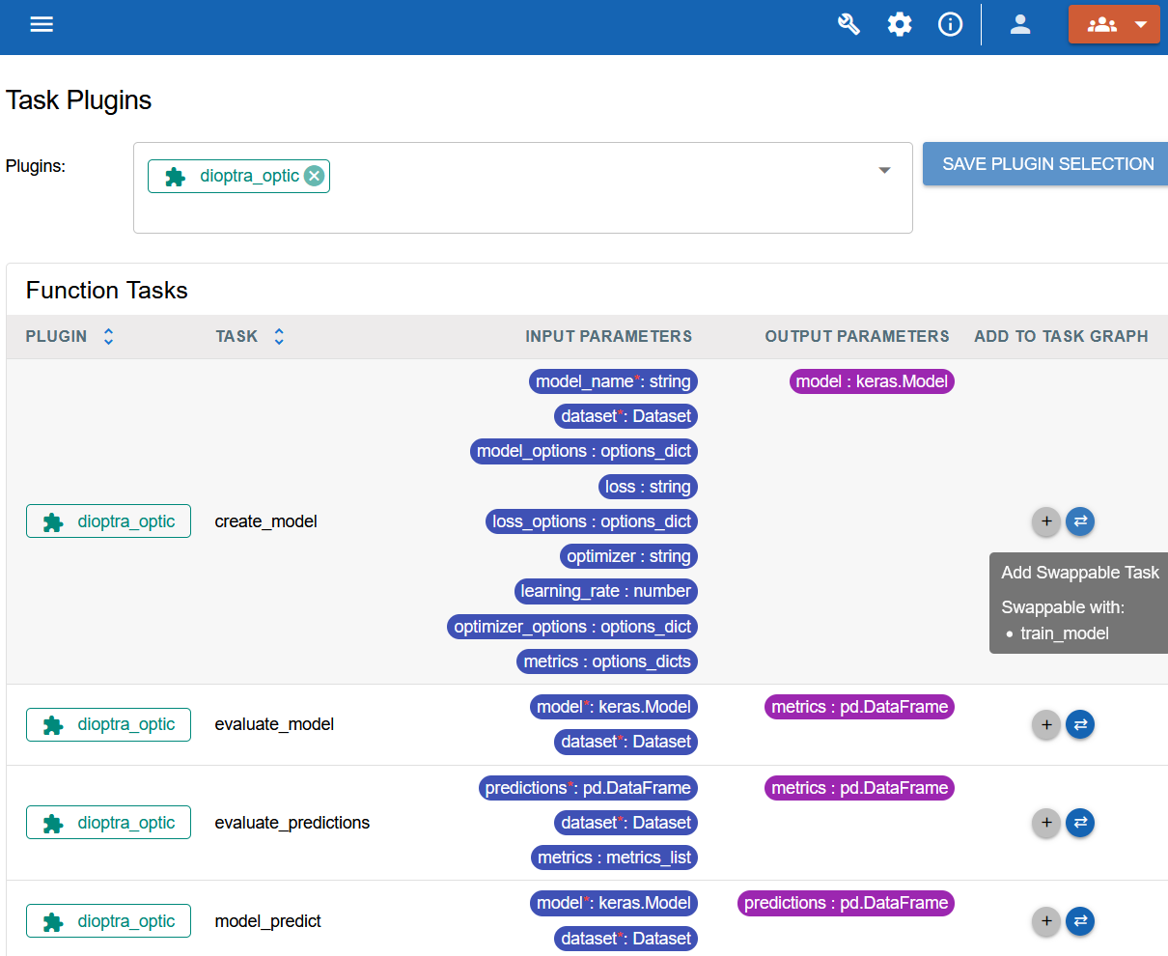Click optimizer_options : options_dict parameter chip

tap(572, 627)
